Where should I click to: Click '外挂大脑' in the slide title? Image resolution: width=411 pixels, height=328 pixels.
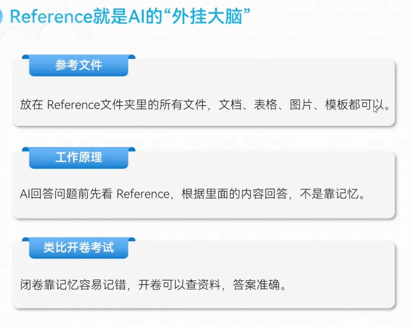coord(207,16)
